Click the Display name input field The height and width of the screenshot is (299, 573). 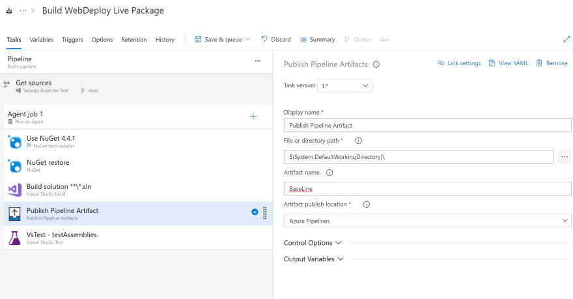pos(427,125)
